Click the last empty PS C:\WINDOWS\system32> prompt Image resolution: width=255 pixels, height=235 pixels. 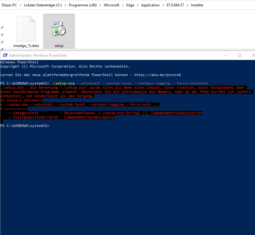[x=25, y=126]
